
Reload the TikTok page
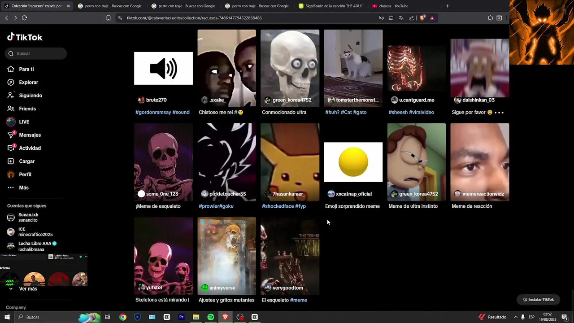click(24, 18)
